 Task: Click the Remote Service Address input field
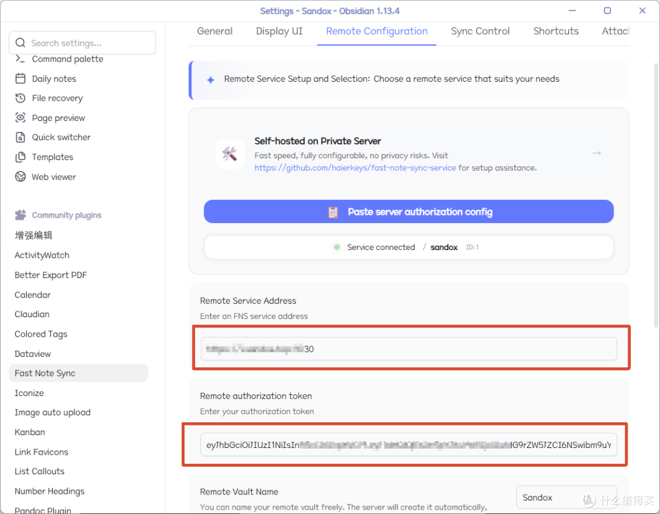pyautogui.click(x=408, y=348)
